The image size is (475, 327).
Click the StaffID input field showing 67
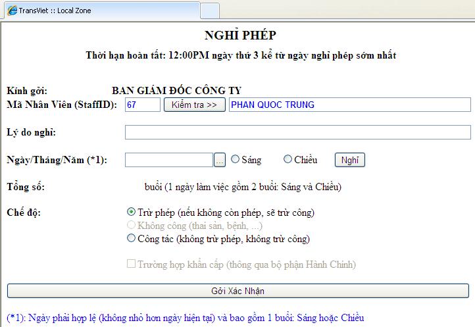[143, 105]
